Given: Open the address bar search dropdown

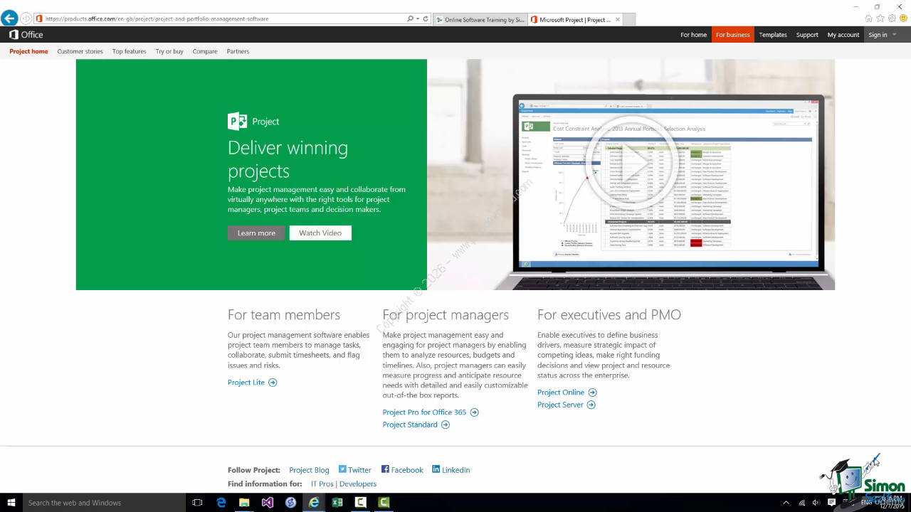Looking at the screenshot, I should point(417,19).
